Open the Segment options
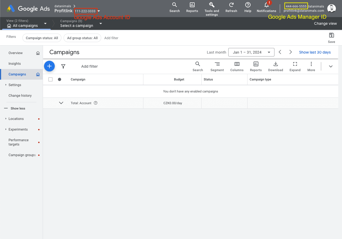 pos(217,66)
